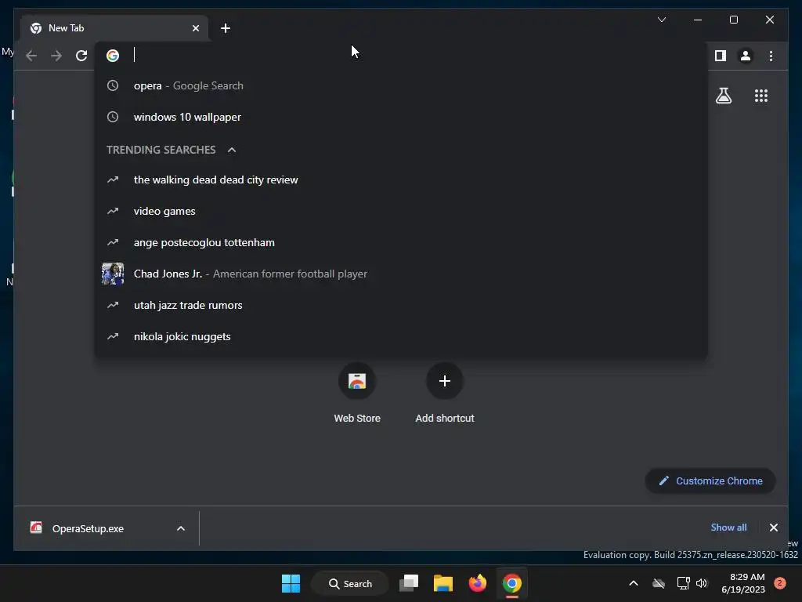Click the Add shortcut button
The image size is (802, 602).
[x=445, y=393]
